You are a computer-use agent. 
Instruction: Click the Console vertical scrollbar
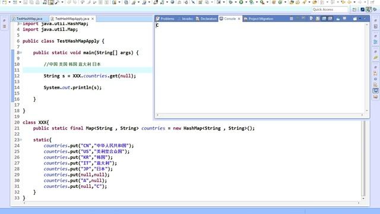click(367, 67)
